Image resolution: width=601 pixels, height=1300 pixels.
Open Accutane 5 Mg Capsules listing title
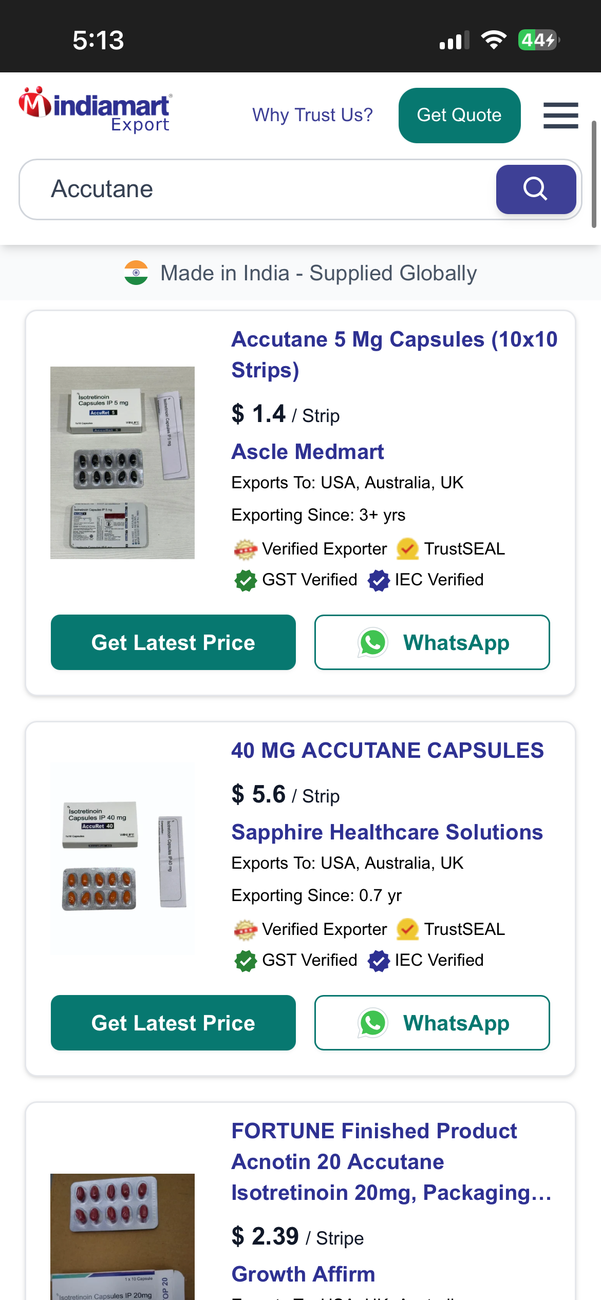(394, 354)
